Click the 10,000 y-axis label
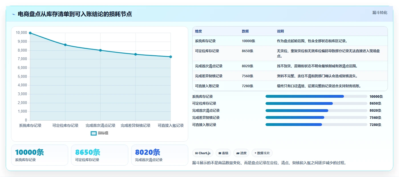The image size is (399, 177). tap(21, 33)
